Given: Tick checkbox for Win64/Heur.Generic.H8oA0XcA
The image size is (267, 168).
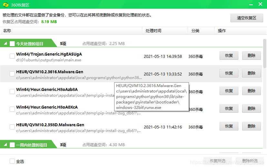Looking at the screenshot, I should 12,109.
